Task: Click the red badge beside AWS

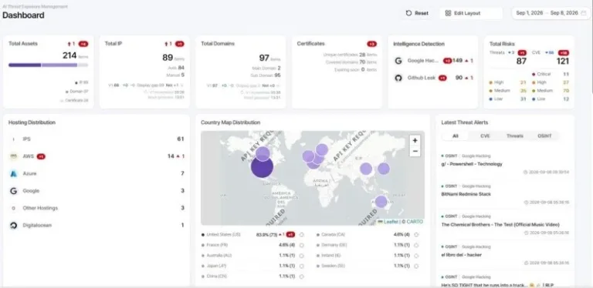Action: 41,156
